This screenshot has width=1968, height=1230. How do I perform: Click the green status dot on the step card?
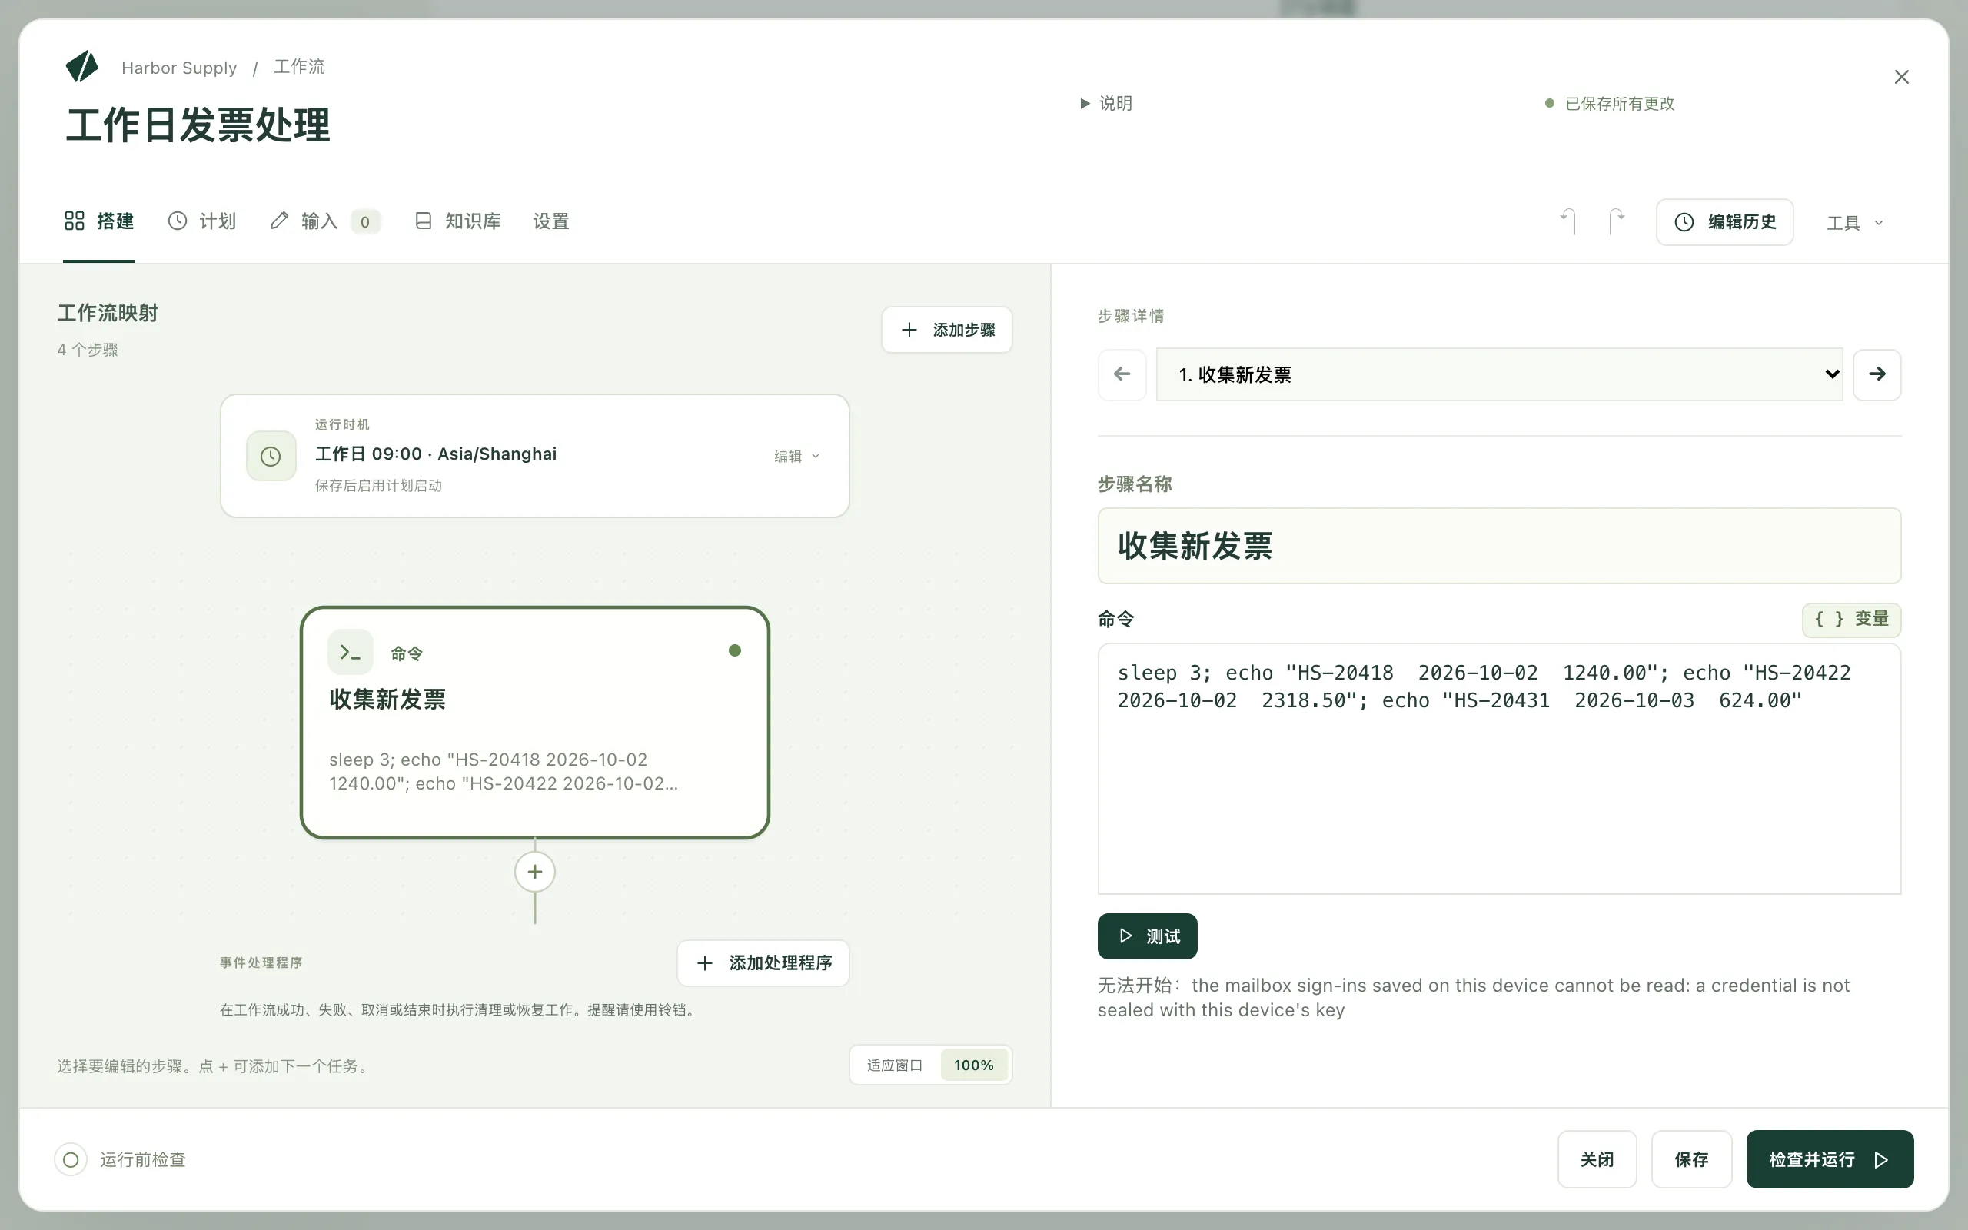[734, 650]
